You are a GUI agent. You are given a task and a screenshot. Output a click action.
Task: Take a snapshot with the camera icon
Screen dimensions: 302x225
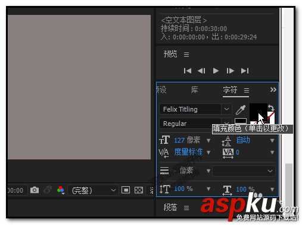pyautogui.click(x=35, y=190)
